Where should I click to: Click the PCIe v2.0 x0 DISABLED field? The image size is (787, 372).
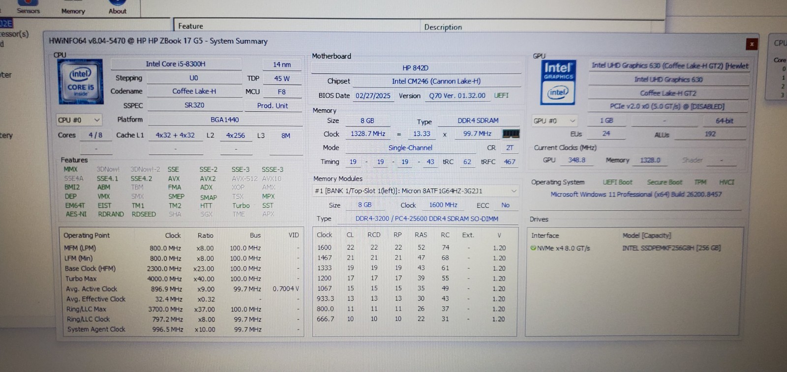tap(667, 106)
